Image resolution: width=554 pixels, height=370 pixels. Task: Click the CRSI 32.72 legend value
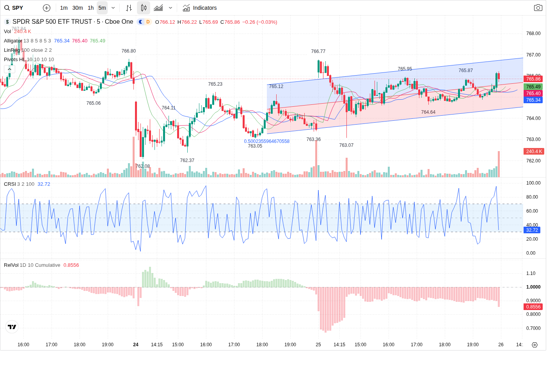tap(44, 184)
